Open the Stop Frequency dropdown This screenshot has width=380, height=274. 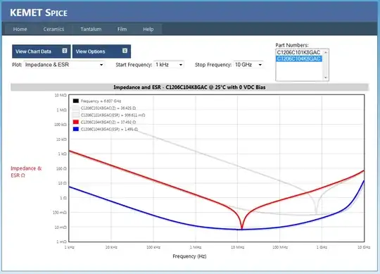click(x=248, y=65)
